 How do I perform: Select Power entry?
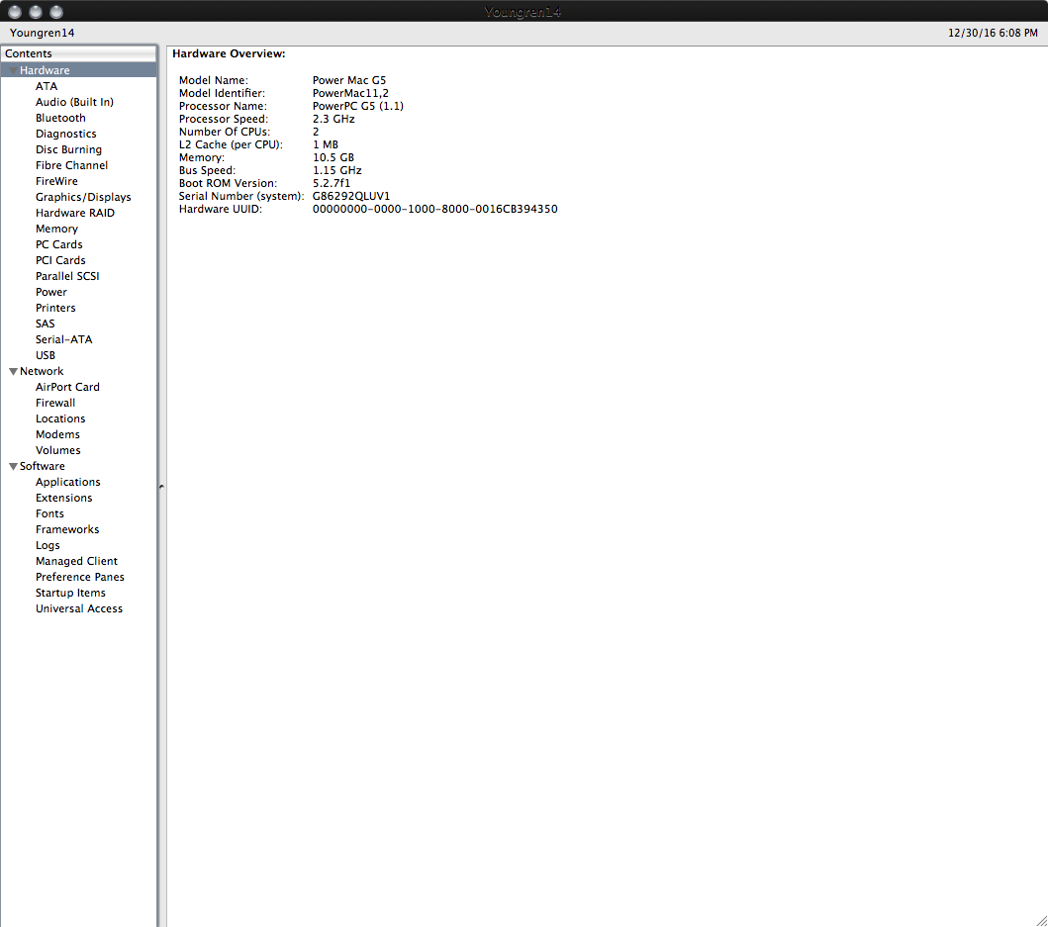(50, 292)
